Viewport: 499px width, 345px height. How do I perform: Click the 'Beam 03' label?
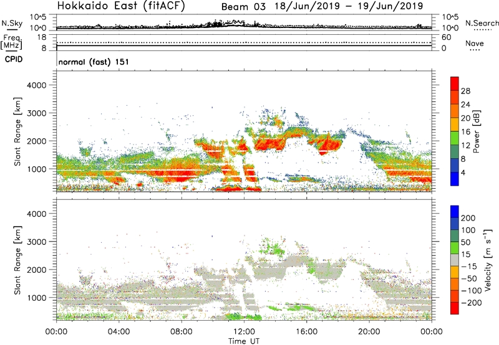(x=243, y=7)
